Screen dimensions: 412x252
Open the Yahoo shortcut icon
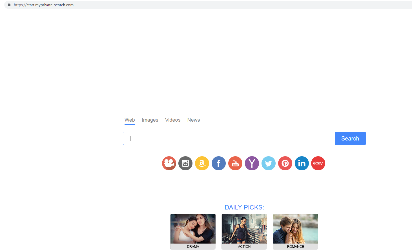point(252,163)
